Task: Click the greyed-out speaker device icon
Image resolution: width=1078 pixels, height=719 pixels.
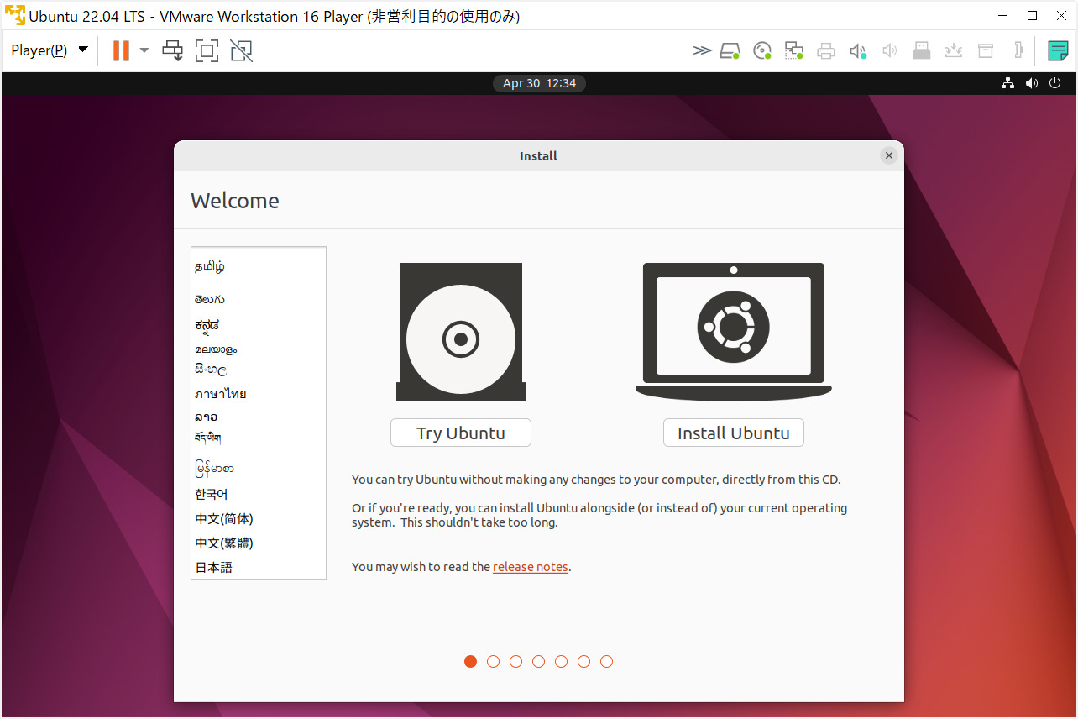Action: (x=890, y=50)
